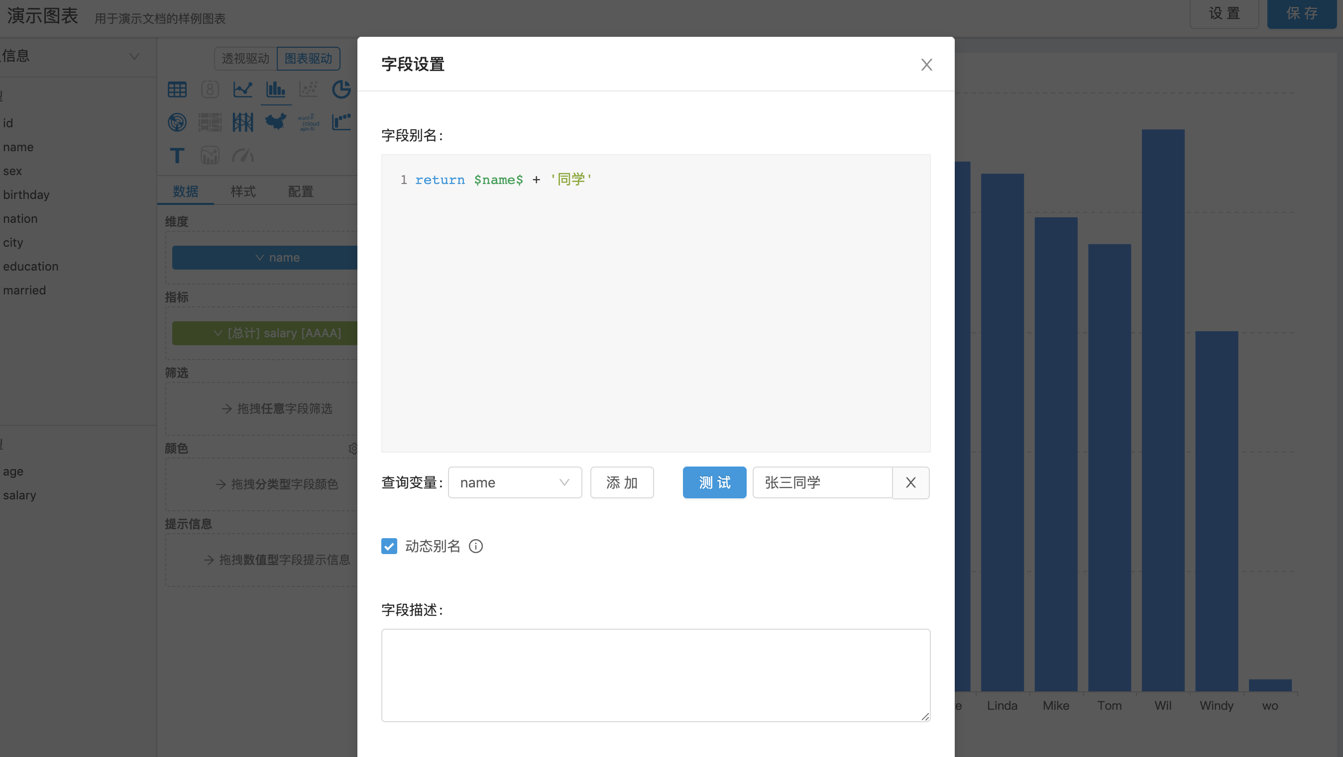This screenshot has height=757, width=1343.
Task: Pick the pie chart type icon
Action: [341, 90]
